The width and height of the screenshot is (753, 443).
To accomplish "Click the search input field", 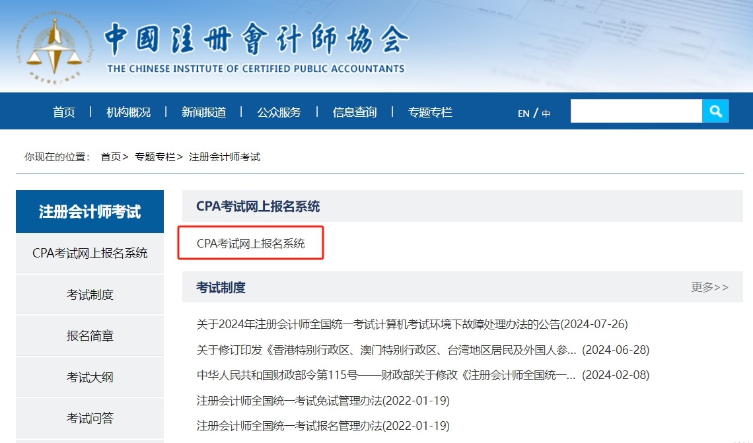I will tap(635, 111).
